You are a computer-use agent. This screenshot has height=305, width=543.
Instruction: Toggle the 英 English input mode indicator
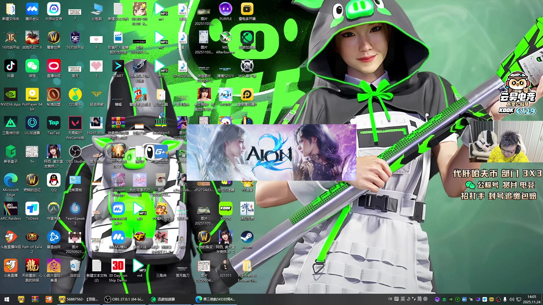click(x=403, y=299)
